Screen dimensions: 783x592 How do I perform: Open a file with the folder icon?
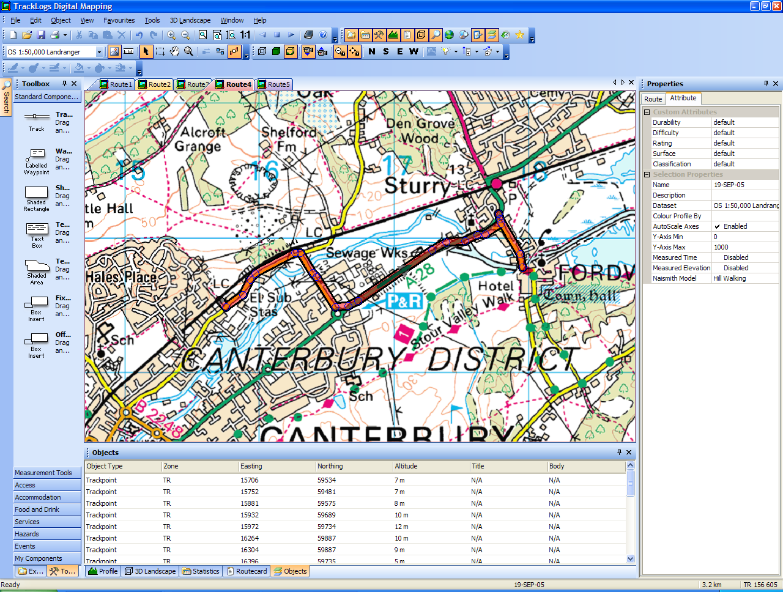[27, 35]
